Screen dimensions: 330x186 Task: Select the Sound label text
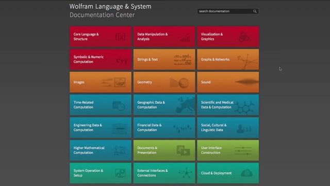[206, 82]
